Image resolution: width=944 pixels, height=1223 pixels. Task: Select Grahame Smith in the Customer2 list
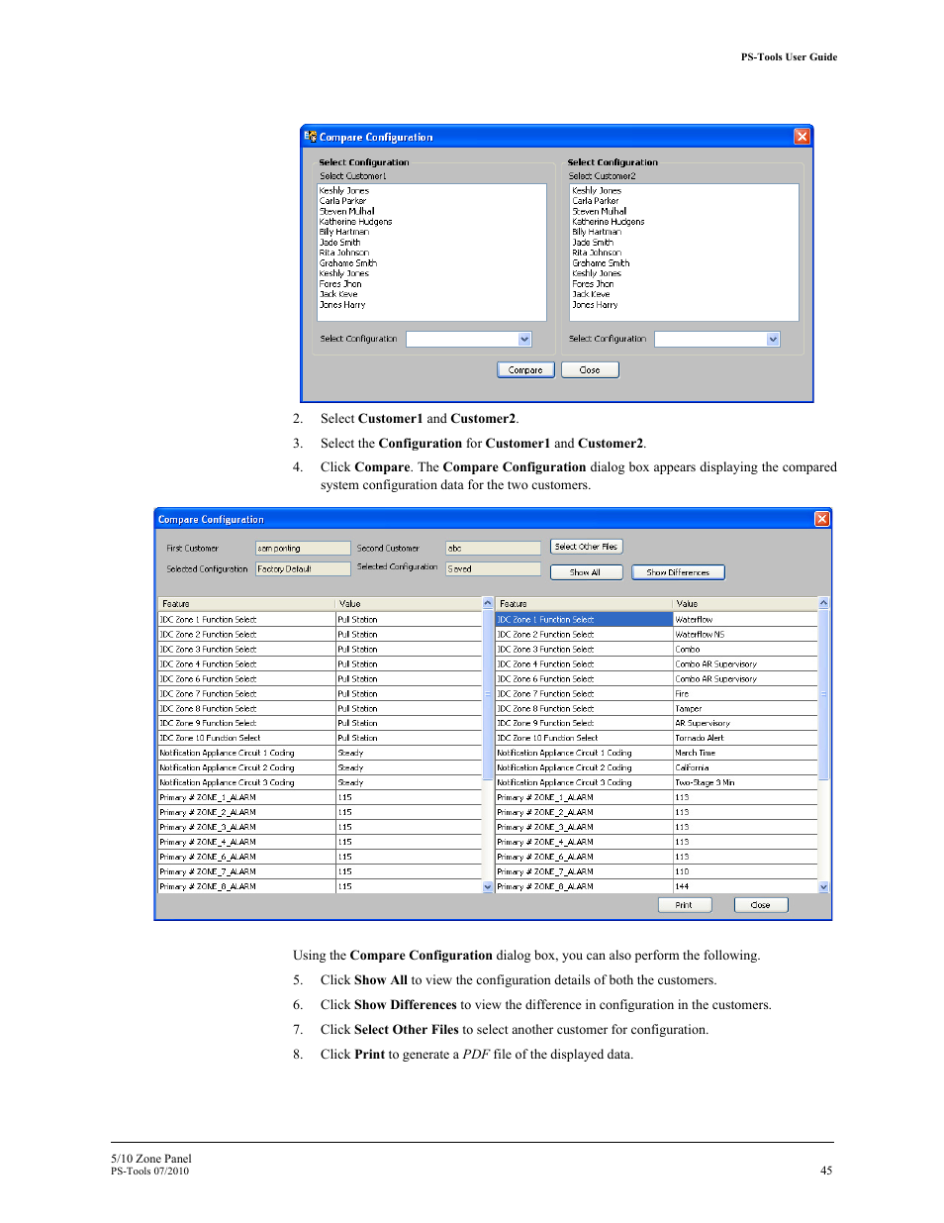pyautogui.click(x=601, y=263)
